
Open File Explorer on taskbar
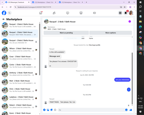click(140, 22)
